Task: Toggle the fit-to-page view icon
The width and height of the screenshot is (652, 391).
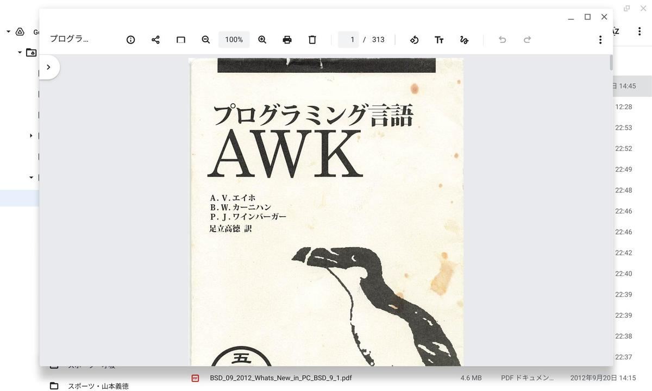Action: tap(181, 40)
